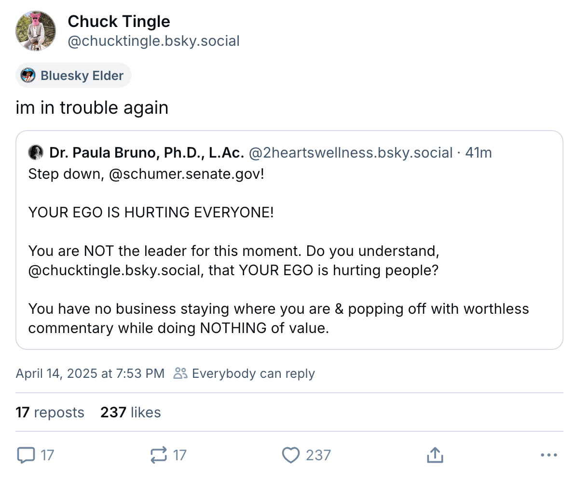Click the @chucktingle.bsky.social handle in header

pos(153,41)
